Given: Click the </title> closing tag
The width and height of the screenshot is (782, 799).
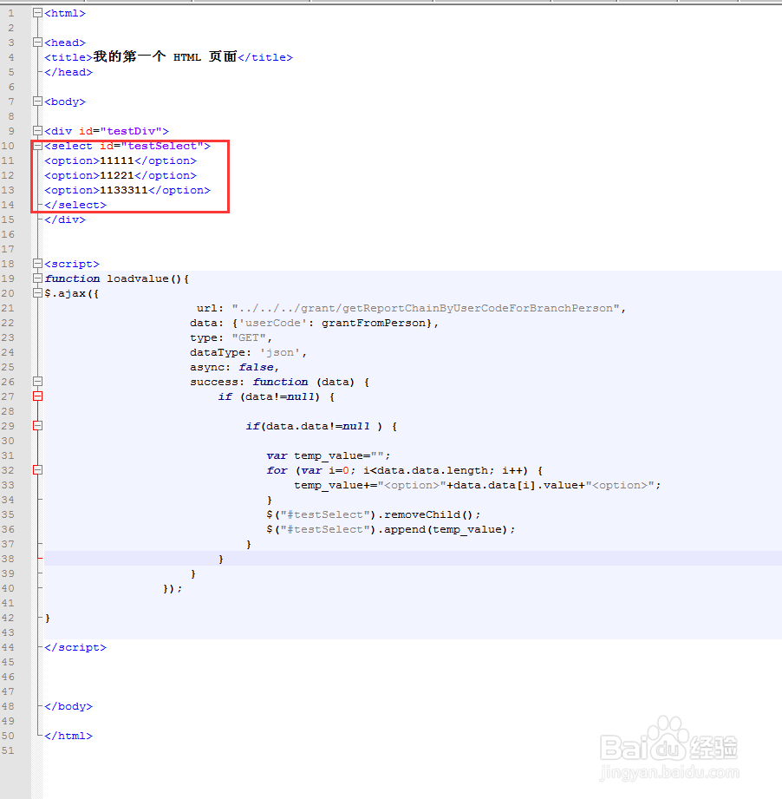Looking at the screenshot, I should [x=266, y=57].
